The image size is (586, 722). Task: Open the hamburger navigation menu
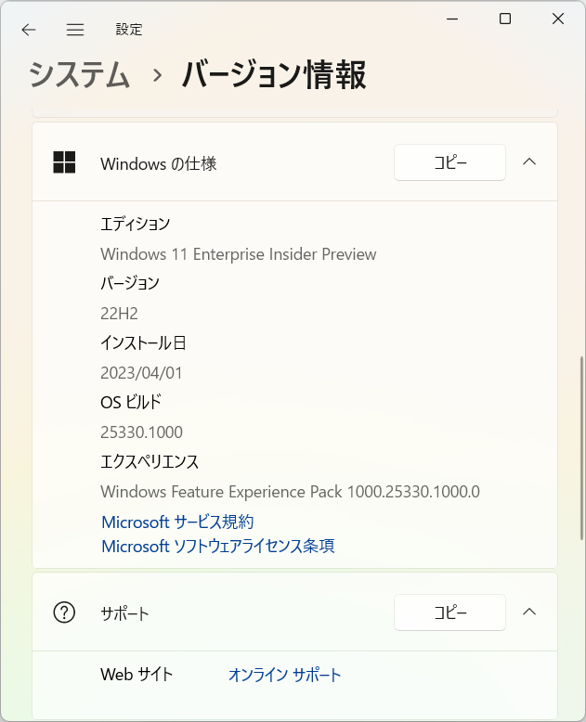click(x=75, y=30)
